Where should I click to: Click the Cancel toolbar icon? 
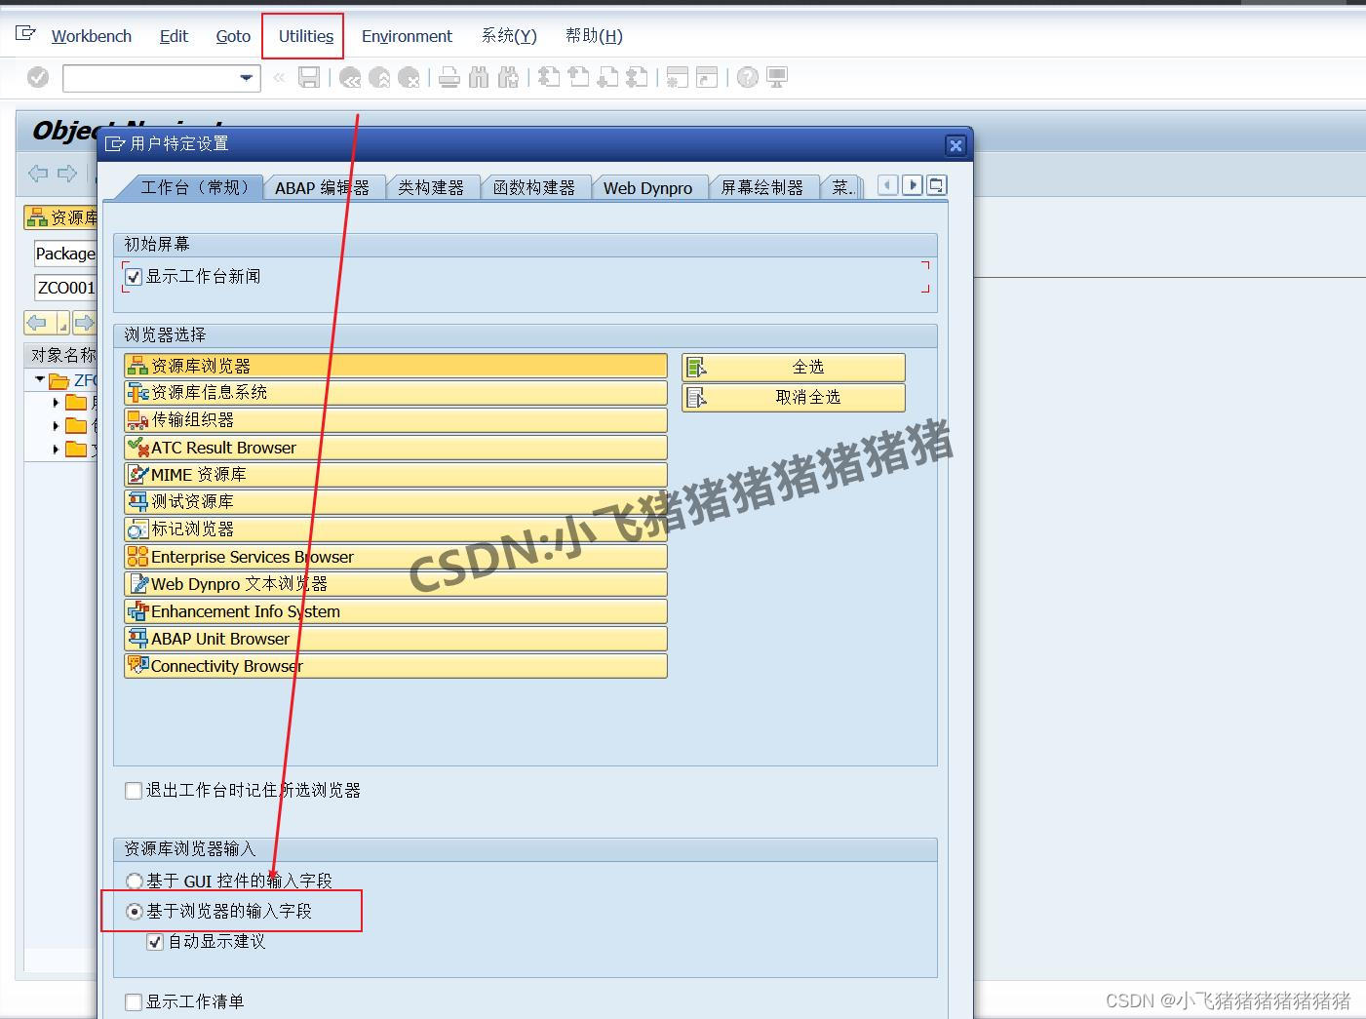tap(410, 77)
